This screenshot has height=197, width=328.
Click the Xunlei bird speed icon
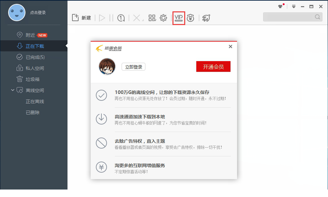point(206,18)
